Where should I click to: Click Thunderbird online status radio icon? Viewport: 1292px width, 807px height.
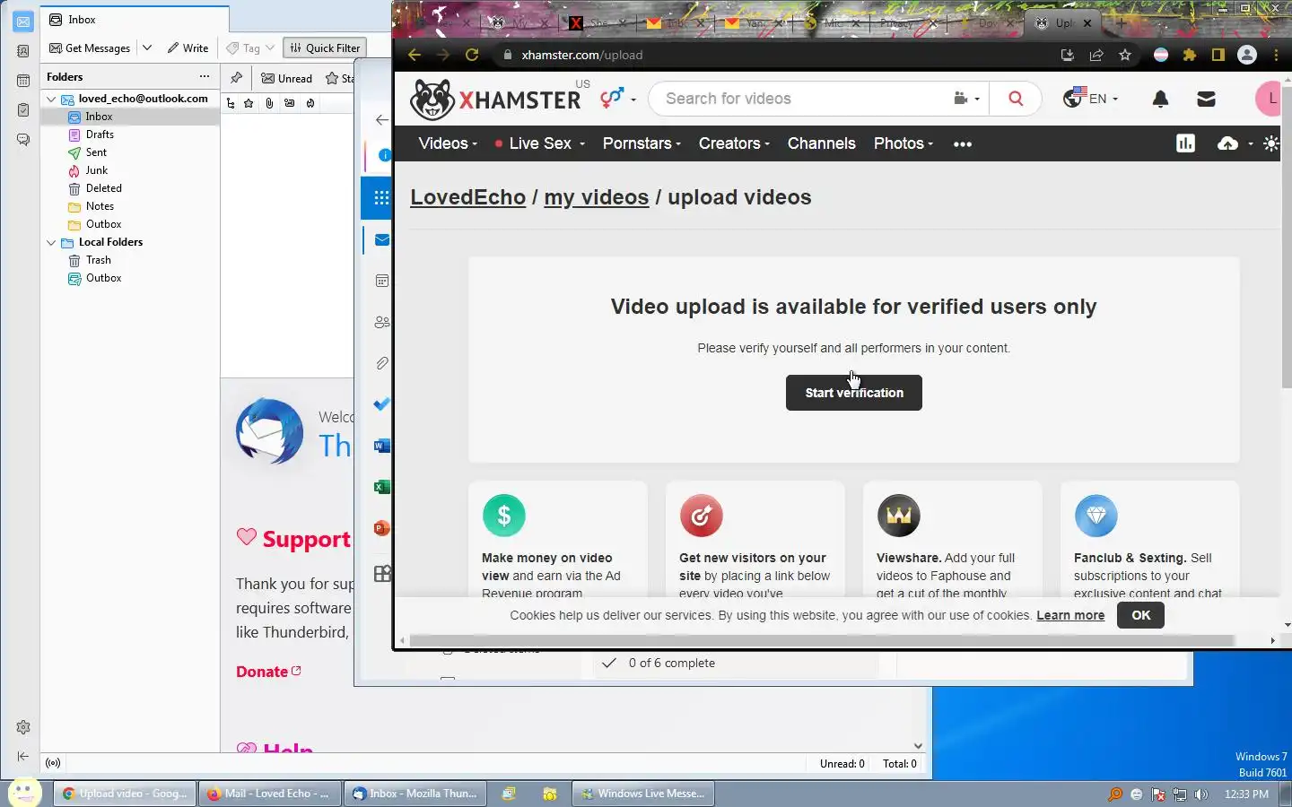(53, 763)
